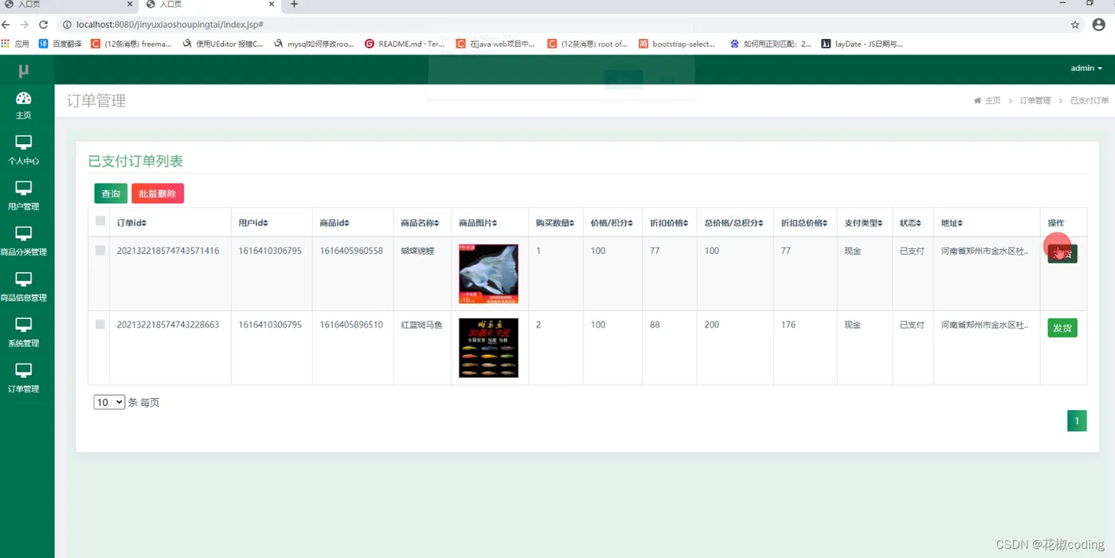Sort the table by 折扣价格 column
This screenshot has height=558, width=1115.
pyautogui.click(x=669, y=223)
